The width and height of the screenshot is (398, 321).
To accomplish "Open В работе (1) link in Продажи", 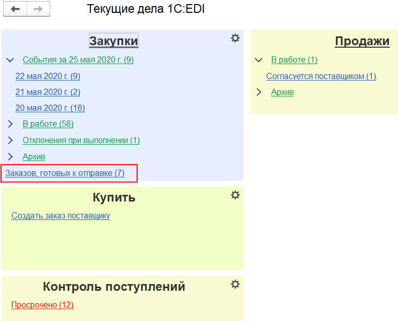I will point(294,60).
